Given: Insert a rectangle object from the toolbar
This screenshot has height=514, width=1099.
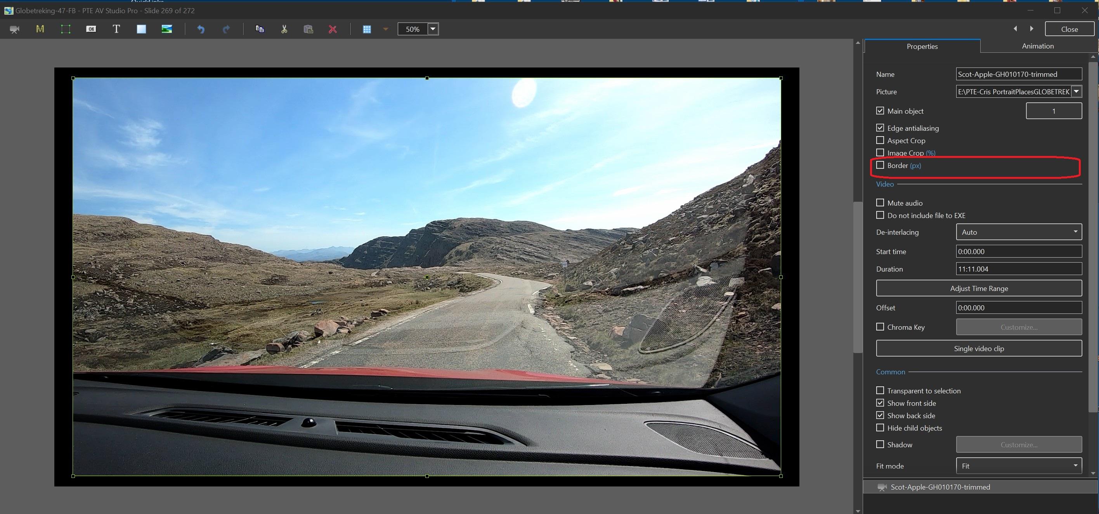Looking at the screenshot, I should coord(141,29).
